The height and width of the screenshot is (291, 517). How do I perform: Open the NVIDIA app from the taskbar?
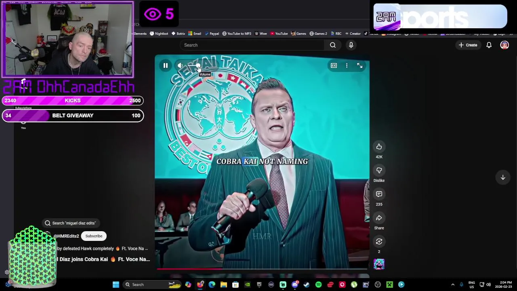[x=247, y=285]
